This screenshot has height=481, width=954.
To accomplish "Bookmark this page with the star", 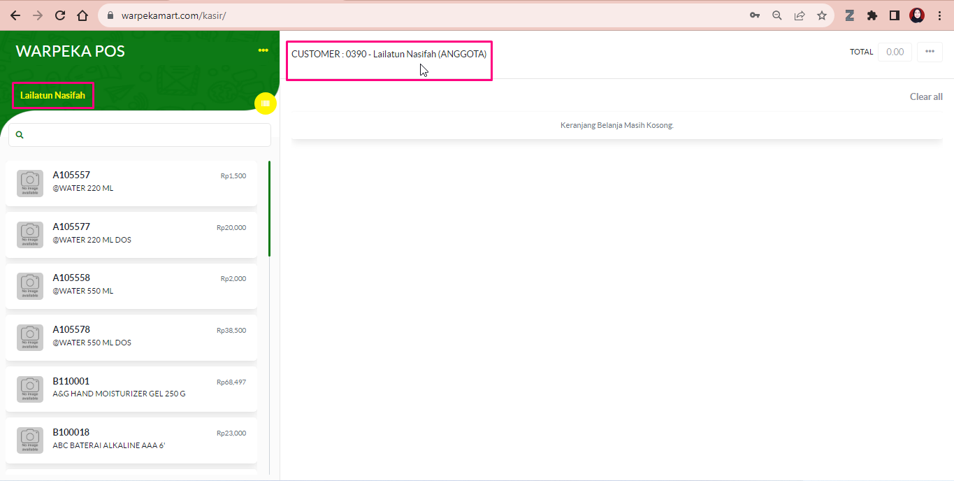I will click(822, 15).
